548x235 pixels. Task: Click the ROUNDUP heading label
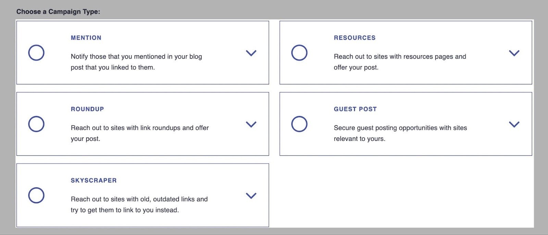pos(87,109)
